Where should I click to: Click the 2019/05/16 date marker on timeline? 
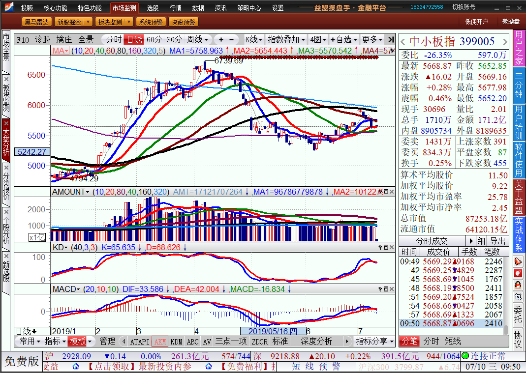pyautogui.click(x=273, y=331)
